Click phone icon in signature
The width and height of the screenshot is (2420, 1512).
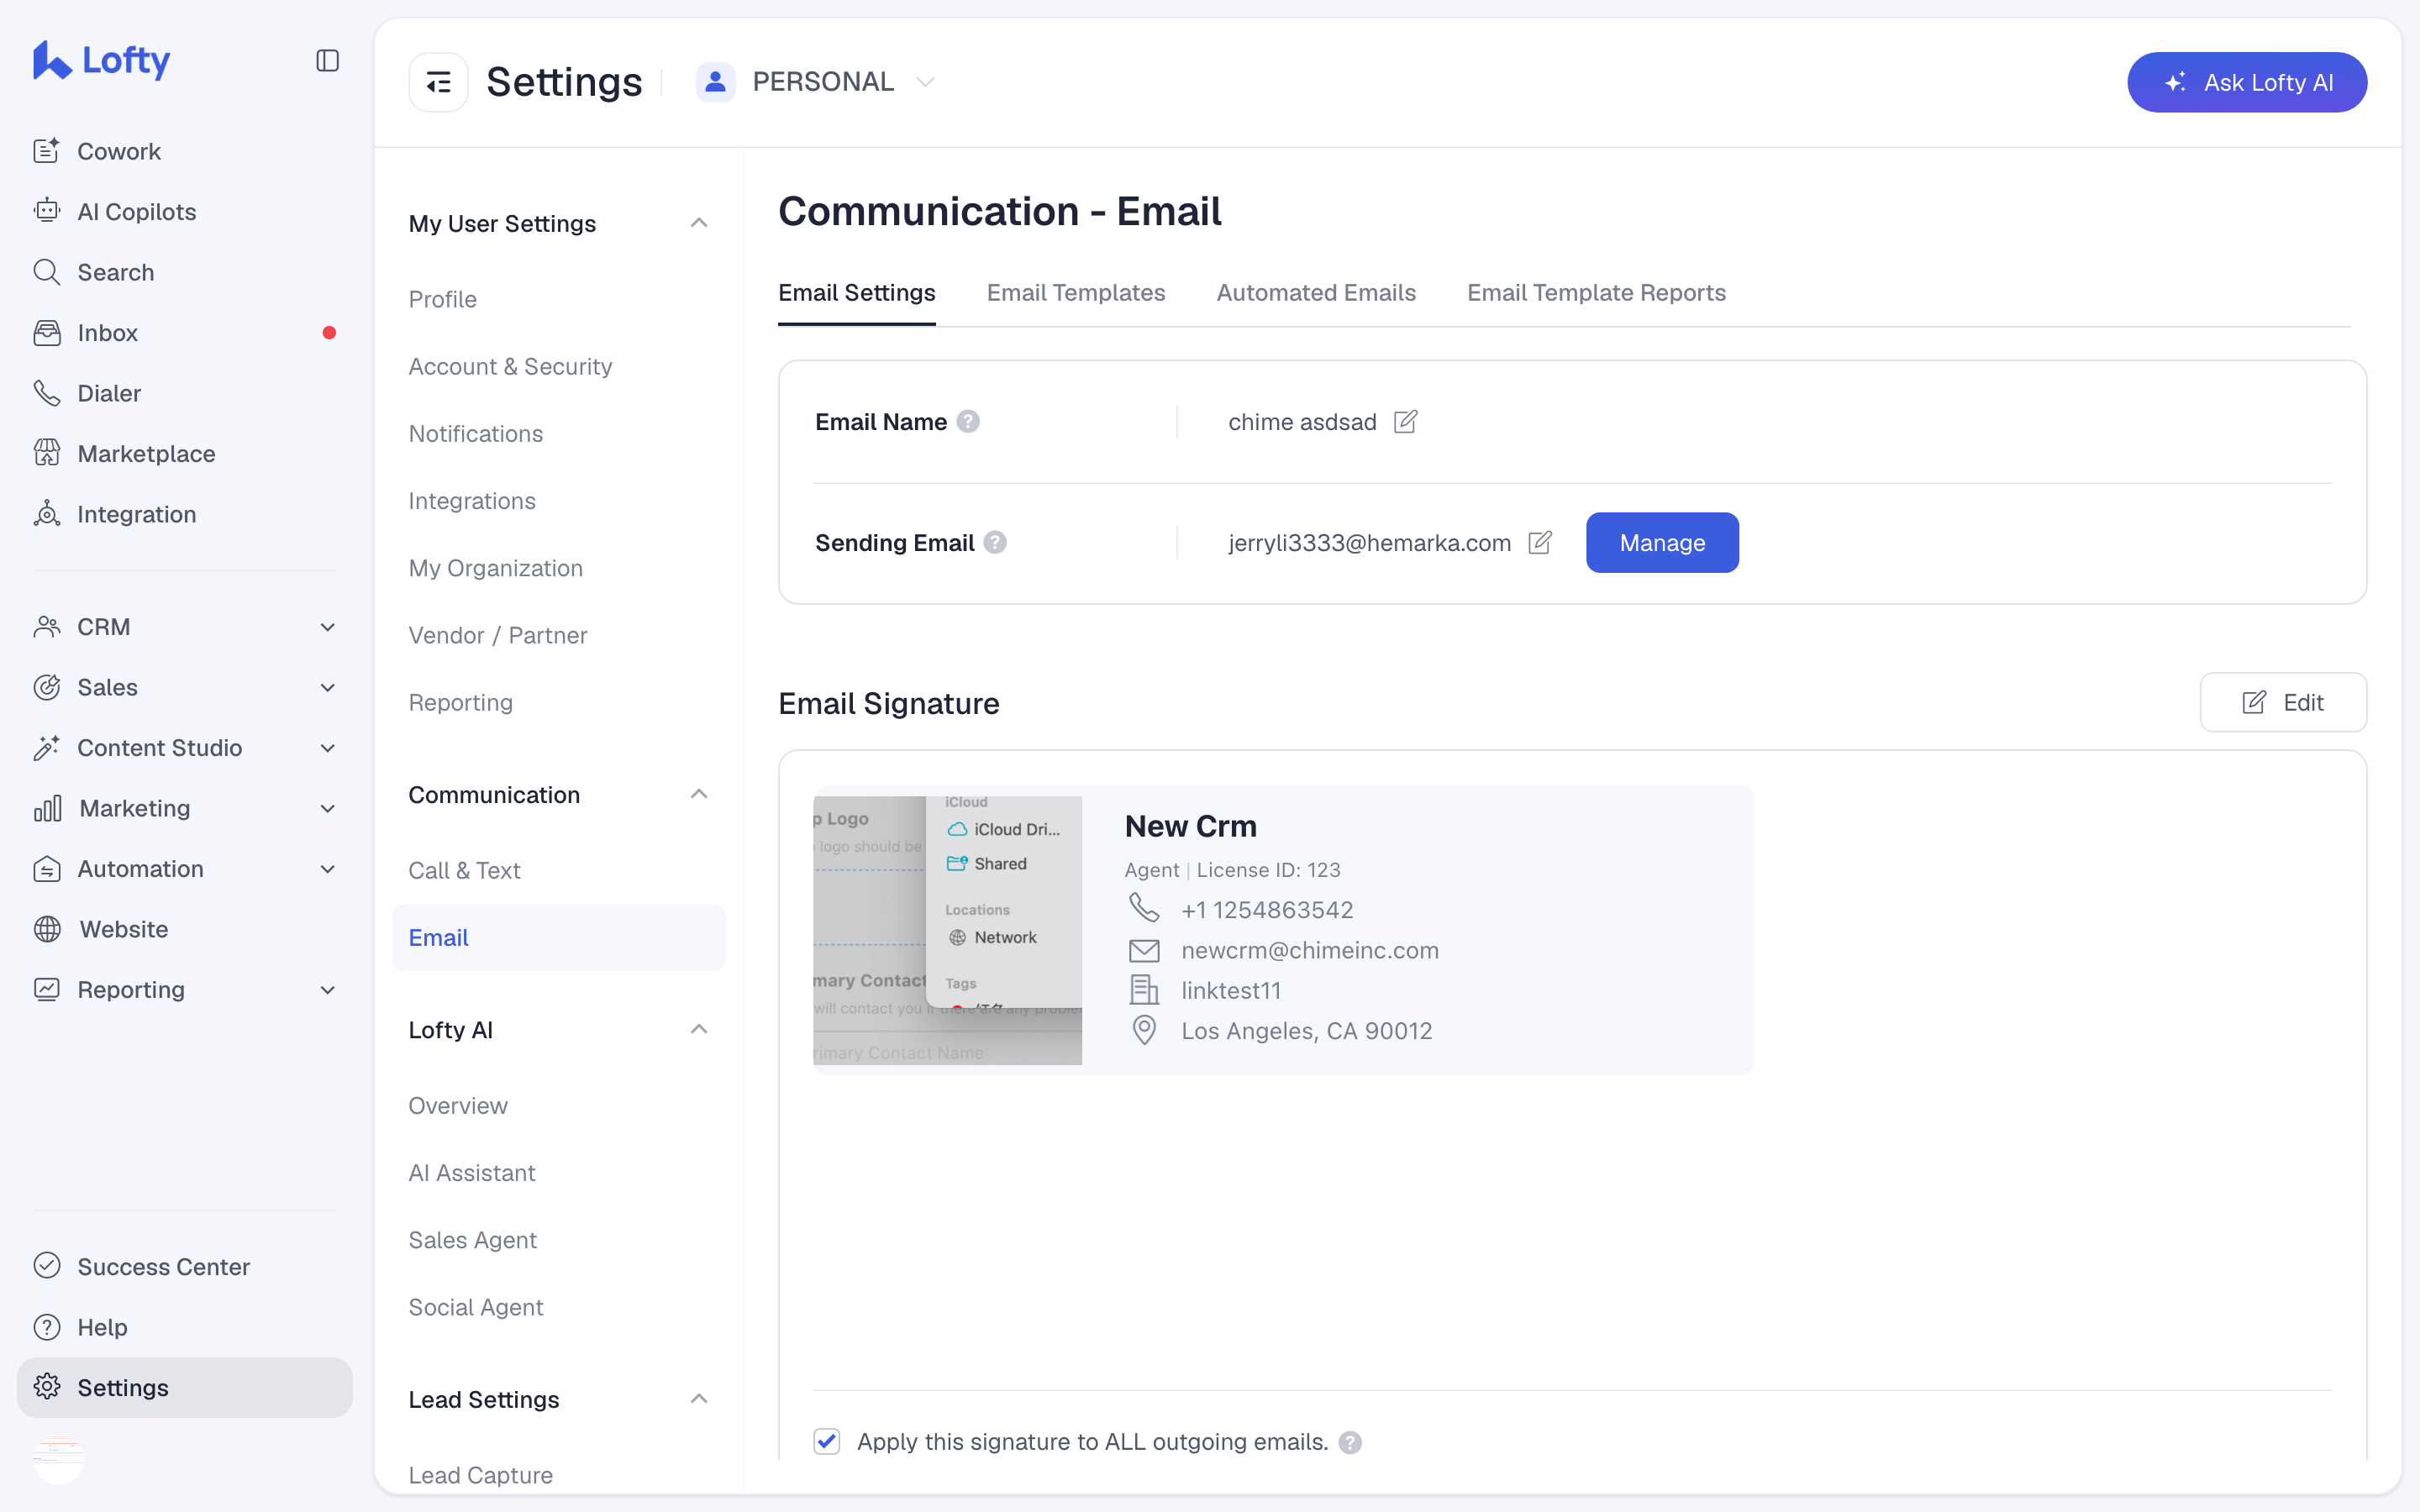1144,909
